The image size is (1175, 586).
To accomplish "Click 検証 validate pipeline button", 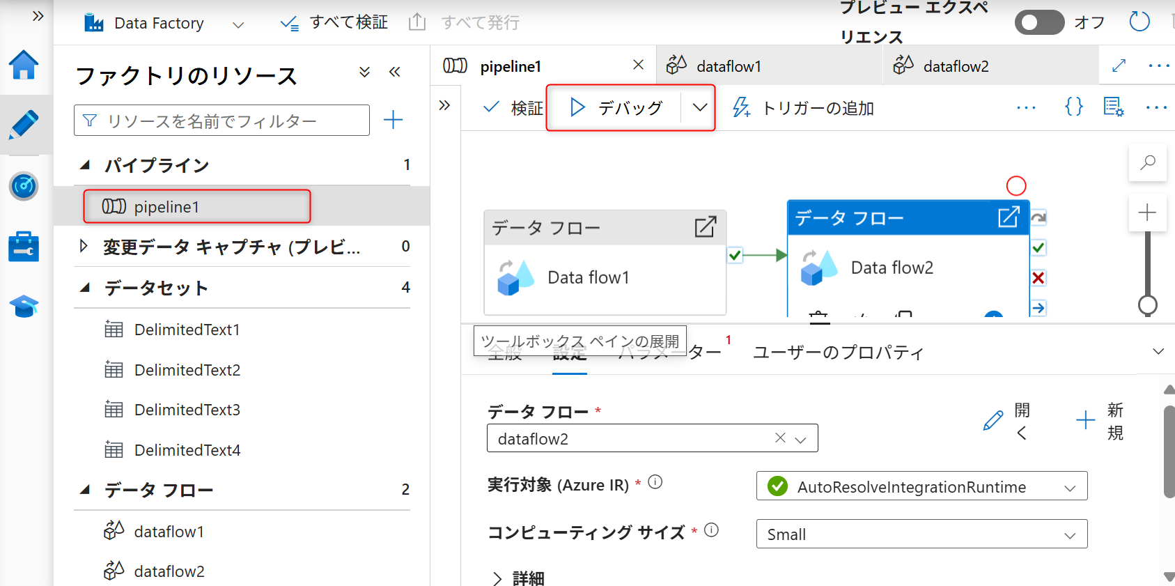I will [513, 108].
